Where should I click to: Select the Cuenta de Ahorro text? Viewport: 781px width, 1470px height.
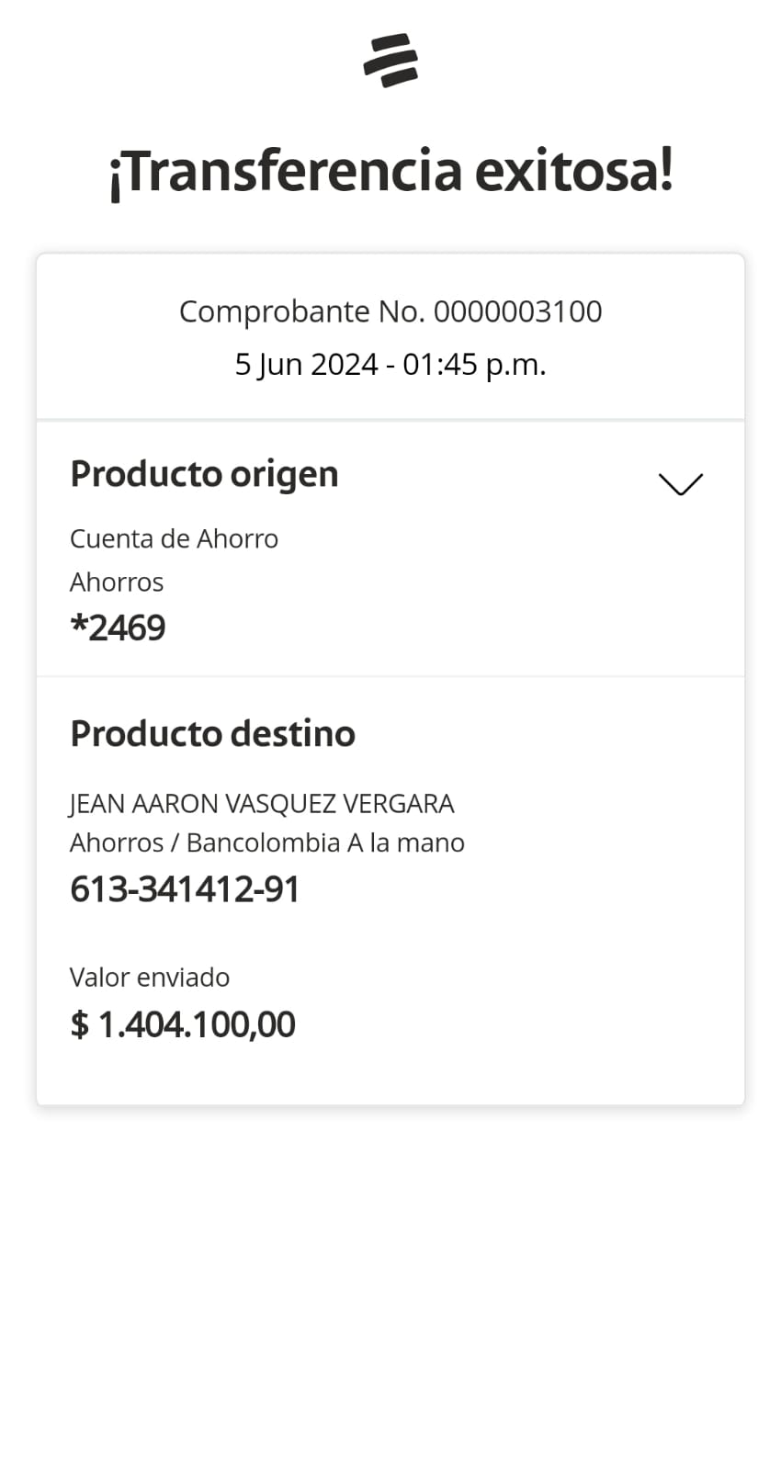[x=174, y=538]
